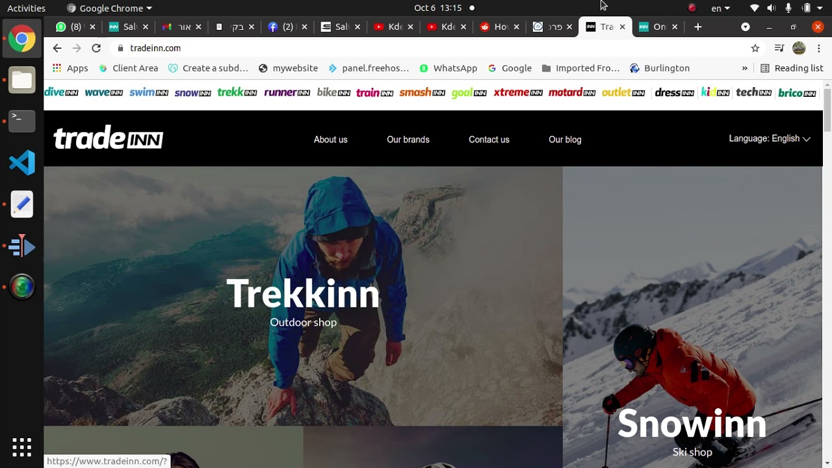832x468 pixels.
Task: Open the diveinn store logo link
Action: [61, 93]
